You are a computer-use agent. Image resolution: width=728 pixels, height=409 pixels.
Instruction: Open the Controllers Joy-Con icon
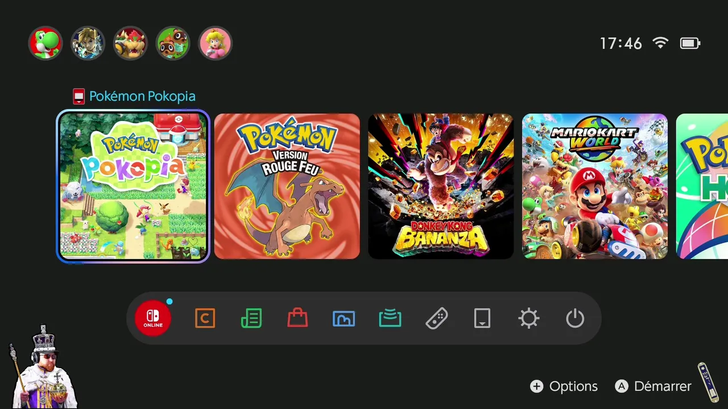[x=436, y=318]
